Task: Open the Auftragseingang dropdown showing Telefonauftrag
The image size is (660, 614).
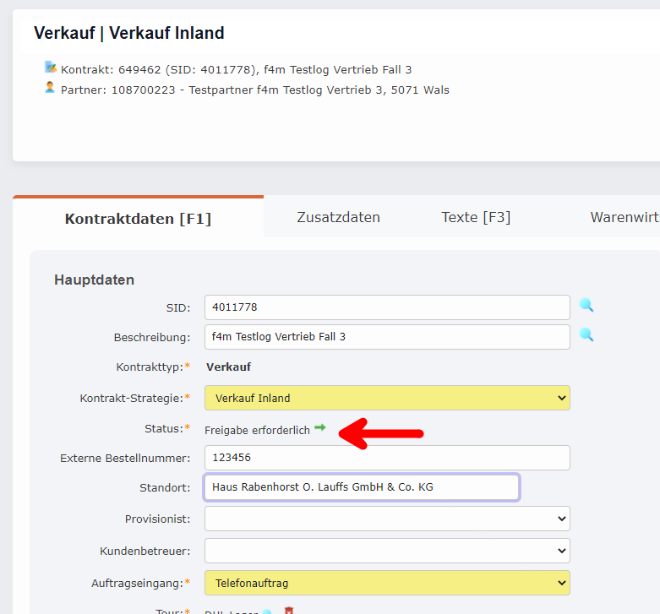Action: pyautogui.click(x=387, y=583)
